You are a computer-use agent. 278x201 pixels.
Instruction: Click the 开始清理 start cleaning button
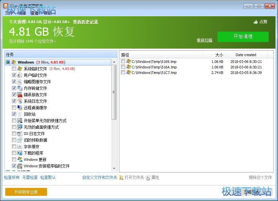pos(243,37)
